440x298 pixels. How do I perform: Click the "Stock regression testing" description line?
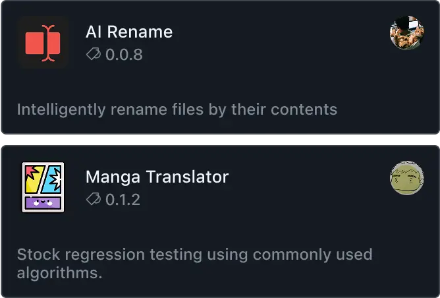[194, 254]
